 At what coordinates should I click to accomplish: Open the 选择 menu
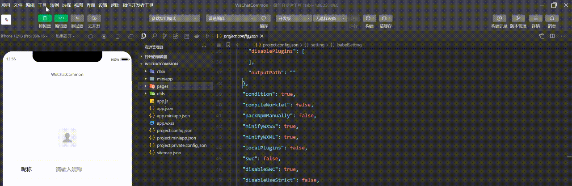click(66, 5)
